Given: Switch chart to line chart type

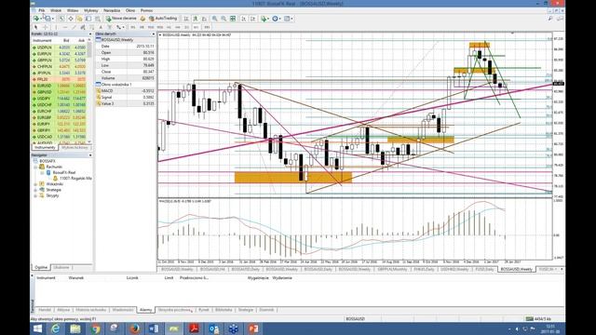Looking at the screenshot, I should (204, 19).
